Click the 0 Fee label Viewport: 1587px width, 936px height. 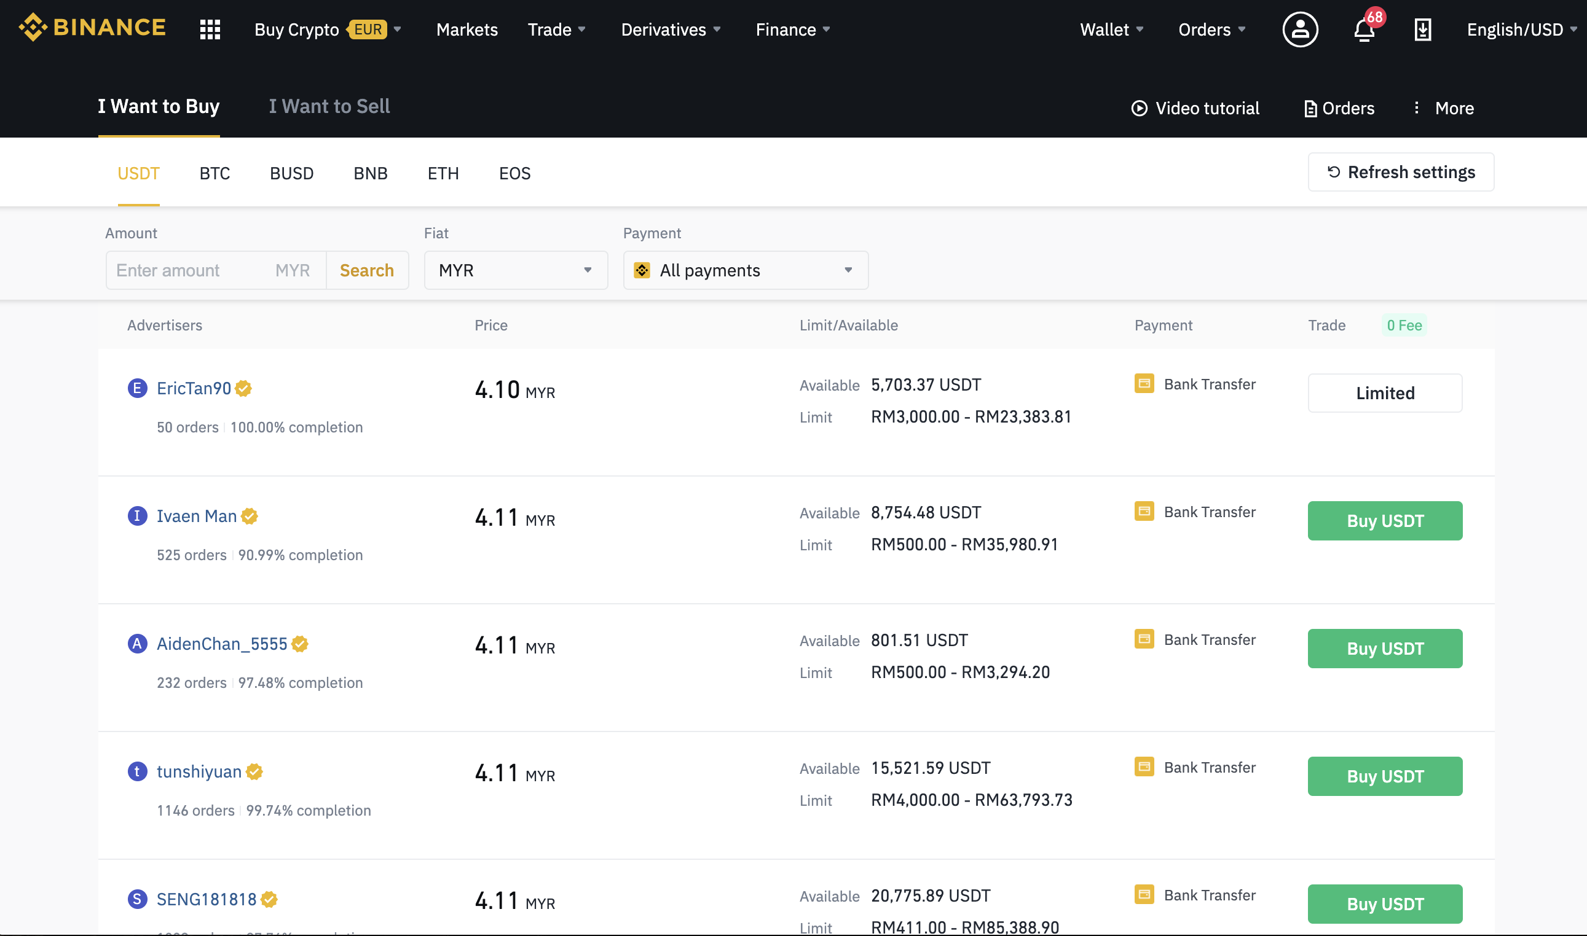(x=1404, y=325)
